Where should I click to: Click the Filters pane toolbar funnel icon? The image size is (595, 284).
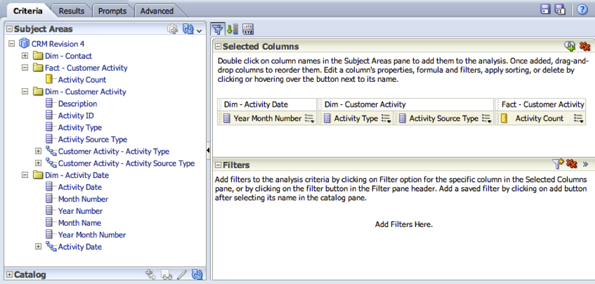217,29
